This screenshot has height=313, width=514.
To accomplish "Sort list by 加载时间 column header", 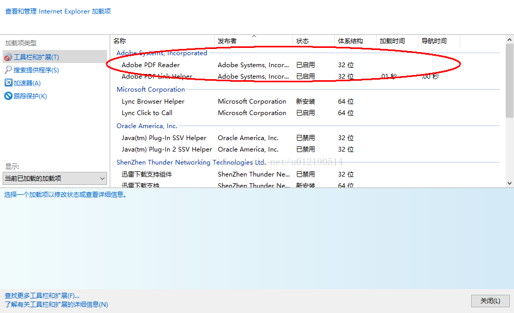I will click(x=397, y=41).
